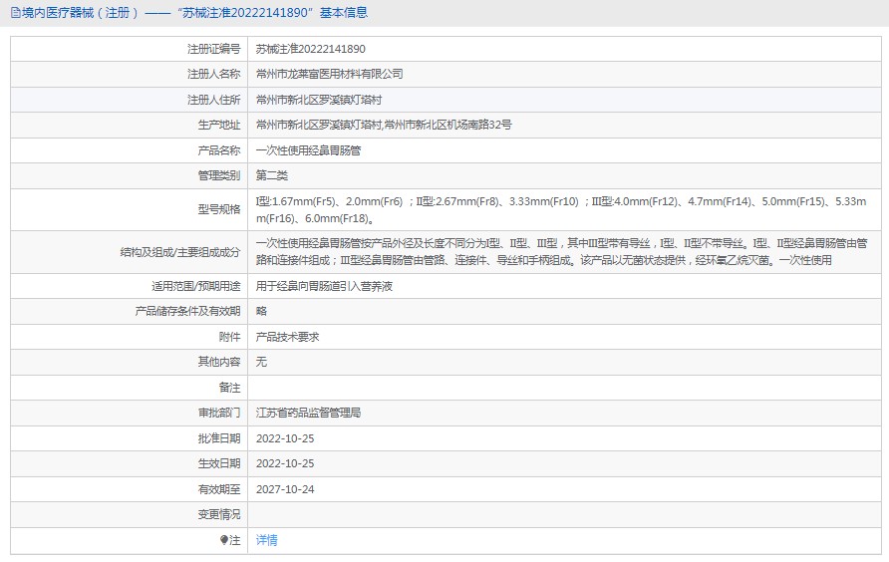Click the 管理类别 row label
The width and height of the screenshot is (889, 562).
(219, 175)
